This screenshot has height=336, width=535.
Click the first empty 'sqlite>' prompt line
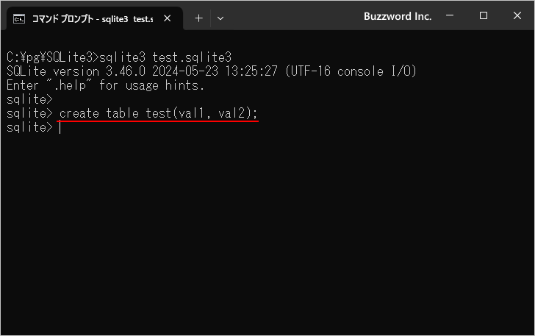click(29, 99)
